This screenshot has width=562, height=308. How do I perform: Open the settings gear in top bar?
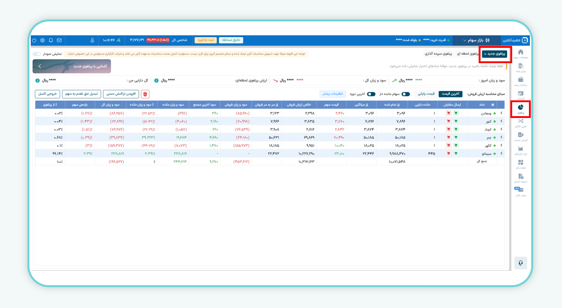click(42, 40)
